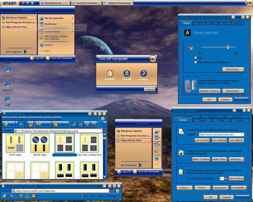Click the Use Default home page button
This screenshot has height=202, width=253.
click(x=219, y=140)
